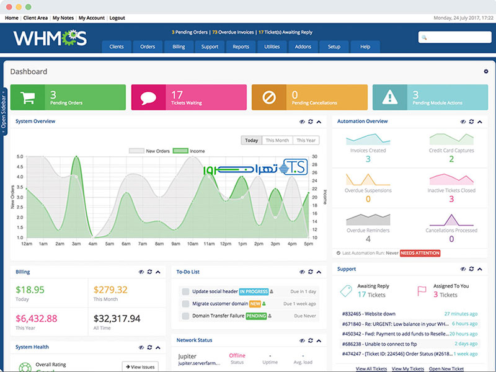
Task: Refresh the Automation Overview panel
Action: point(471,122)
